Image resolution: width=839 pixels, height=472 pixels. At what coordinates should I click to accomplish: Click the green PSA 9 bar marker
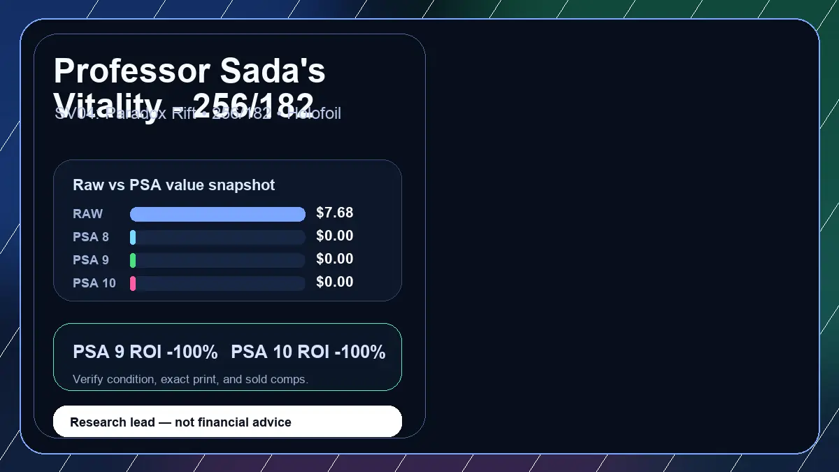tap(133, 260)
